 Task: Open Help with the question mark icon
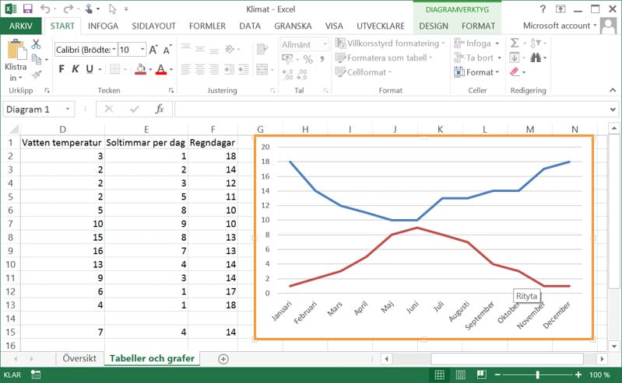[543, 9]
